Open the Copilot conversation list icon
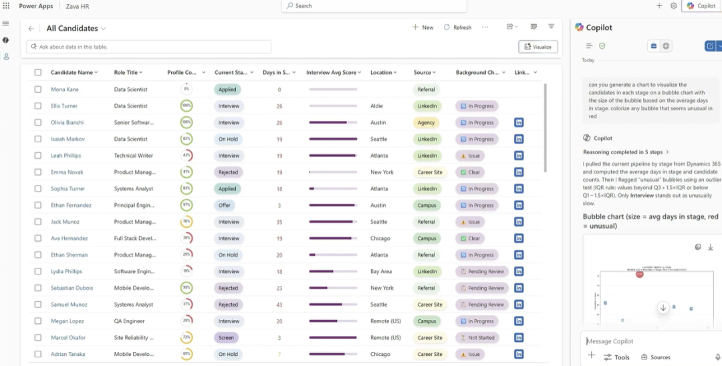722x366 pixels. (x=589, y=46)
